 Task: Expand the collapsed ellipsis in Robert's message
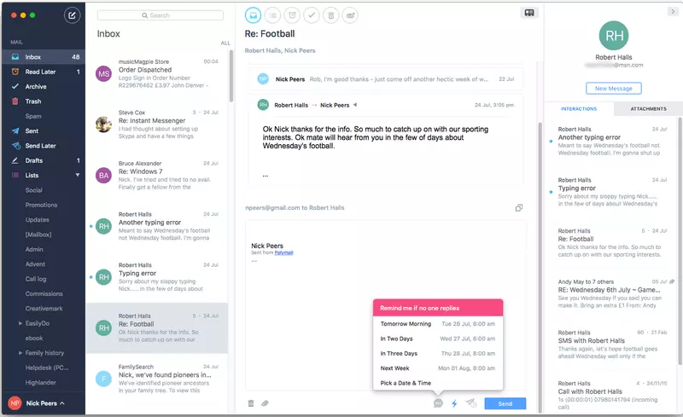[x=266, y=176]
